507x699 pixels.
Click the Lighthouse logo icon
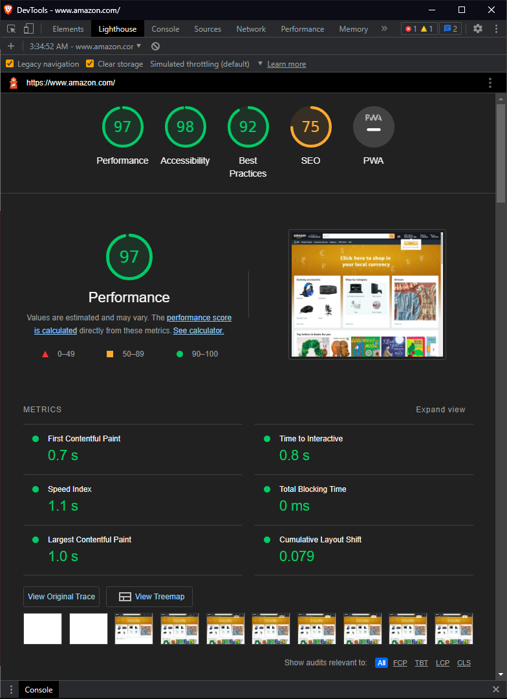coord(14,83)
